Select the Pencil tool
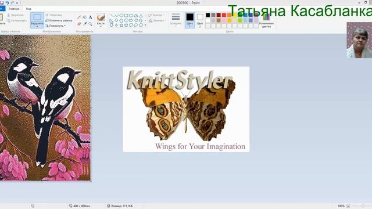372x209 pixels. point(79,17)
